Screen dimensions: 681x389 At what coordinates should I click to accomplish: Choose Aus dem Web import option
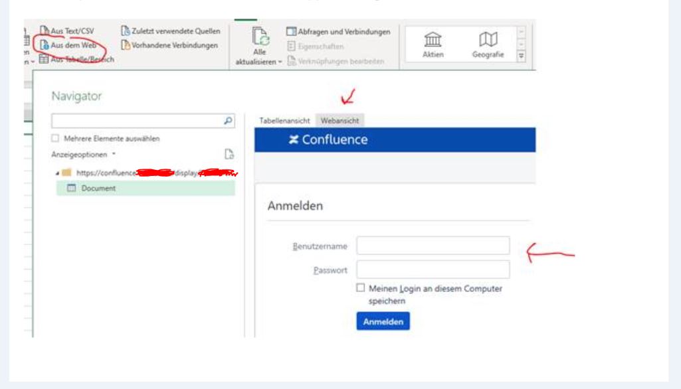tap(68, 44)
